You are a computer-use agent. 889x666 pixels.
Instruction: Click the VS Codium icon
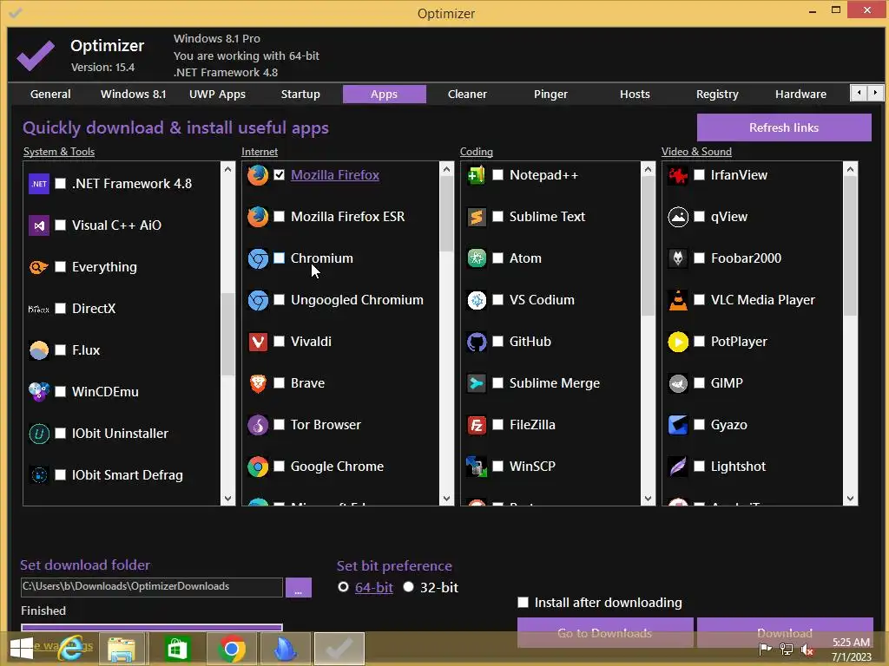(x=477, y=299)
